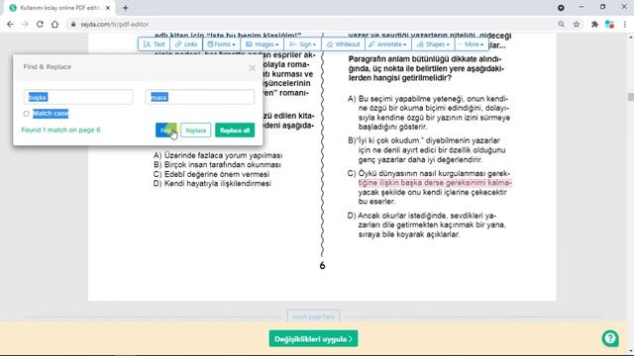Go back in the browser
The height and width of the screenshot is (356, 634).
(x=10, y=24)
